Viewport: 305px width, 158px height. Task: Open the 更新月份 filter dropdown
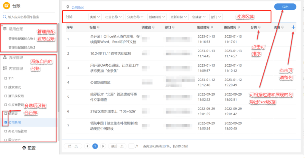[179, 17]
